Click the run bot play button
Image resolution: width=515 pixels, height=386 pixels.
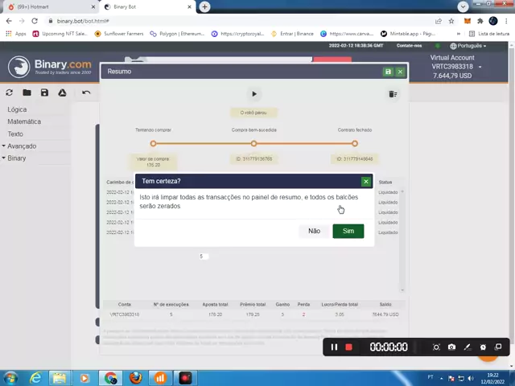pyautogui.click(x=254, y=94)
